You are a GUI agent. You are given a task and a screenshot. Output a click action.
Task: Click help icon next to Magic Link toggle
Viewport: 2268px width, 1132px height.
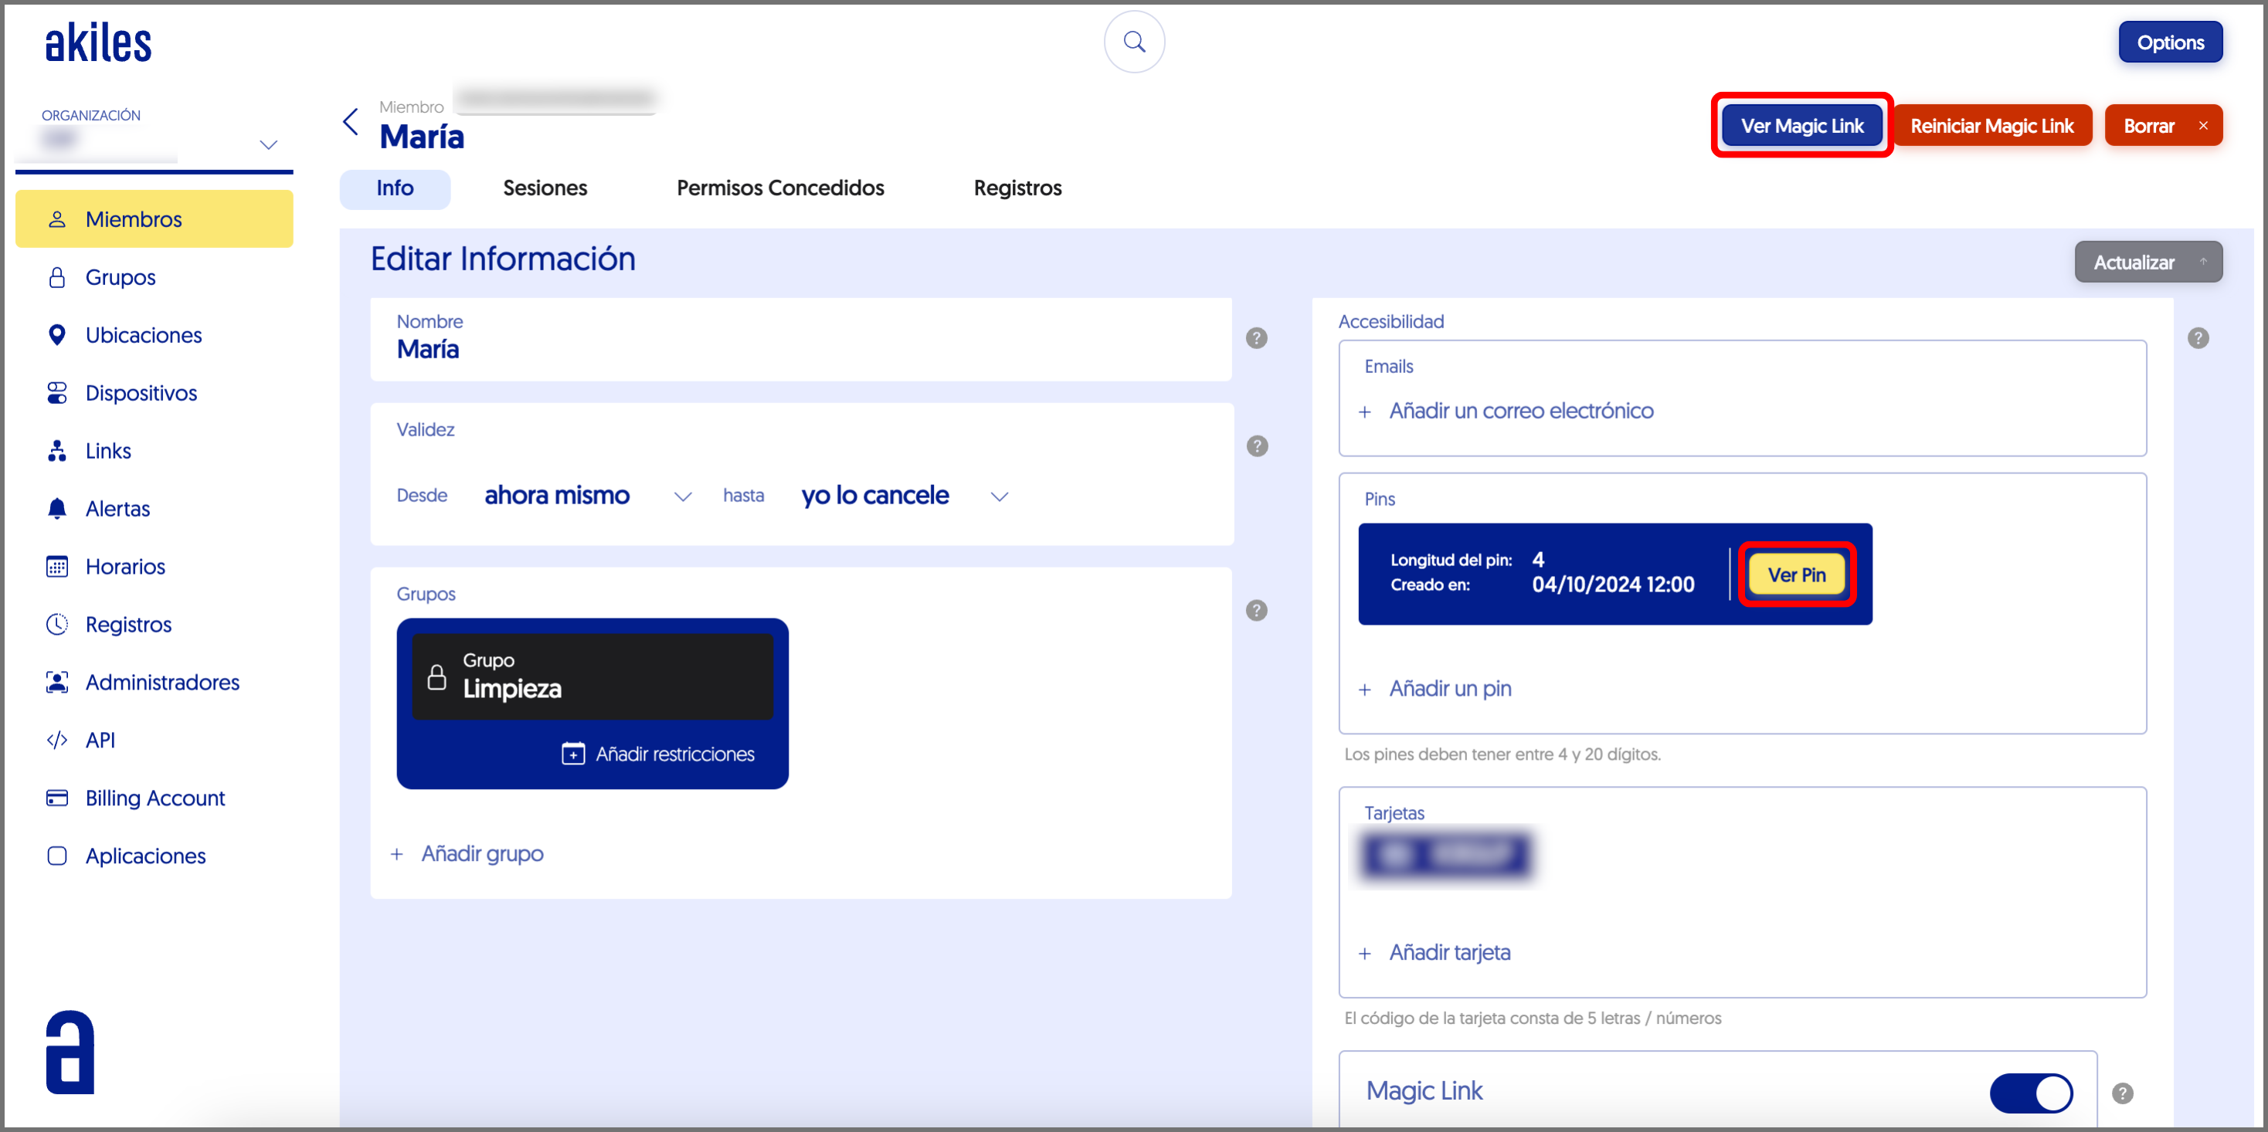2122,1093
